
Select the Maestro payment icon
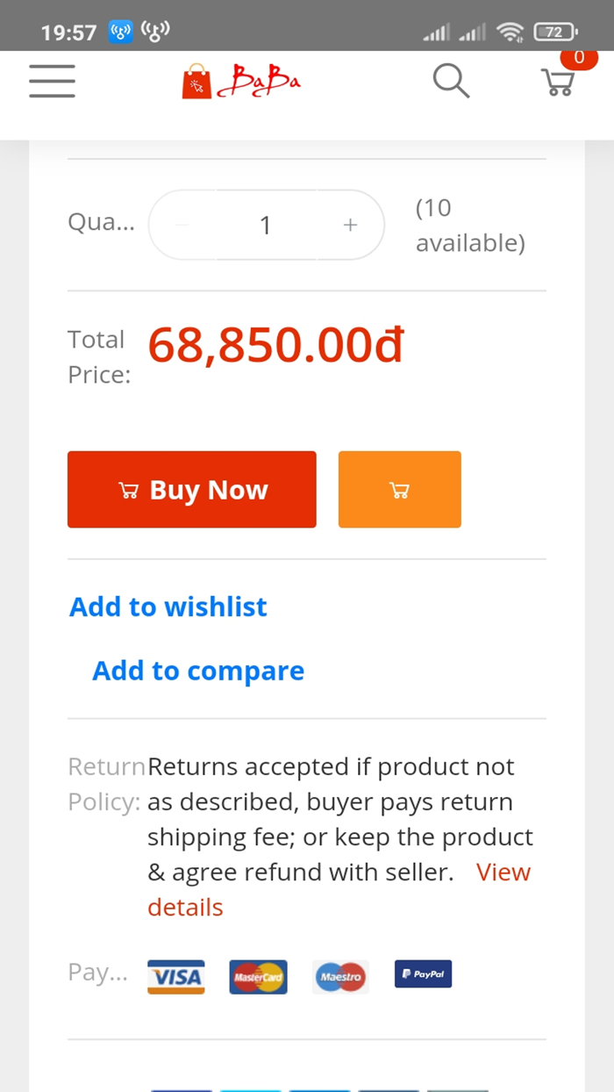click(340, 976)
